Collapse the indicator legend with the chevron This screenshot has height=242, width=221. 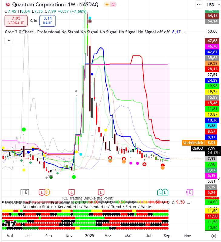pyautogui.click(x=9, y=41)
